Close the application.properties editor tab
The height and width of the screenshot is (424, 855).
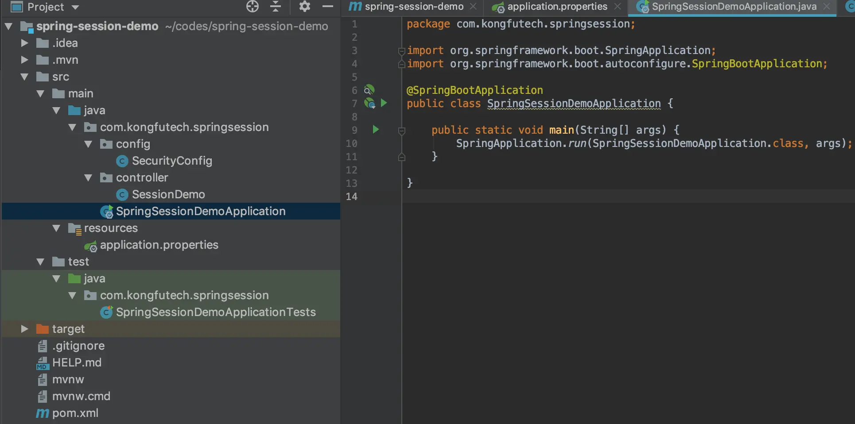[618, 7]
